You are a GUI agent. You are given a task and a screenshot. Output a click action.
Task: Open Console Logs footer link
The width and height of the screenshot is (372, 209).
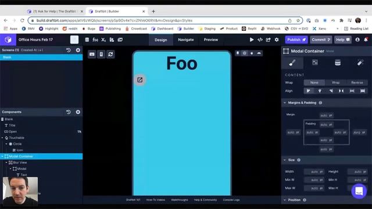coord(231,200)
